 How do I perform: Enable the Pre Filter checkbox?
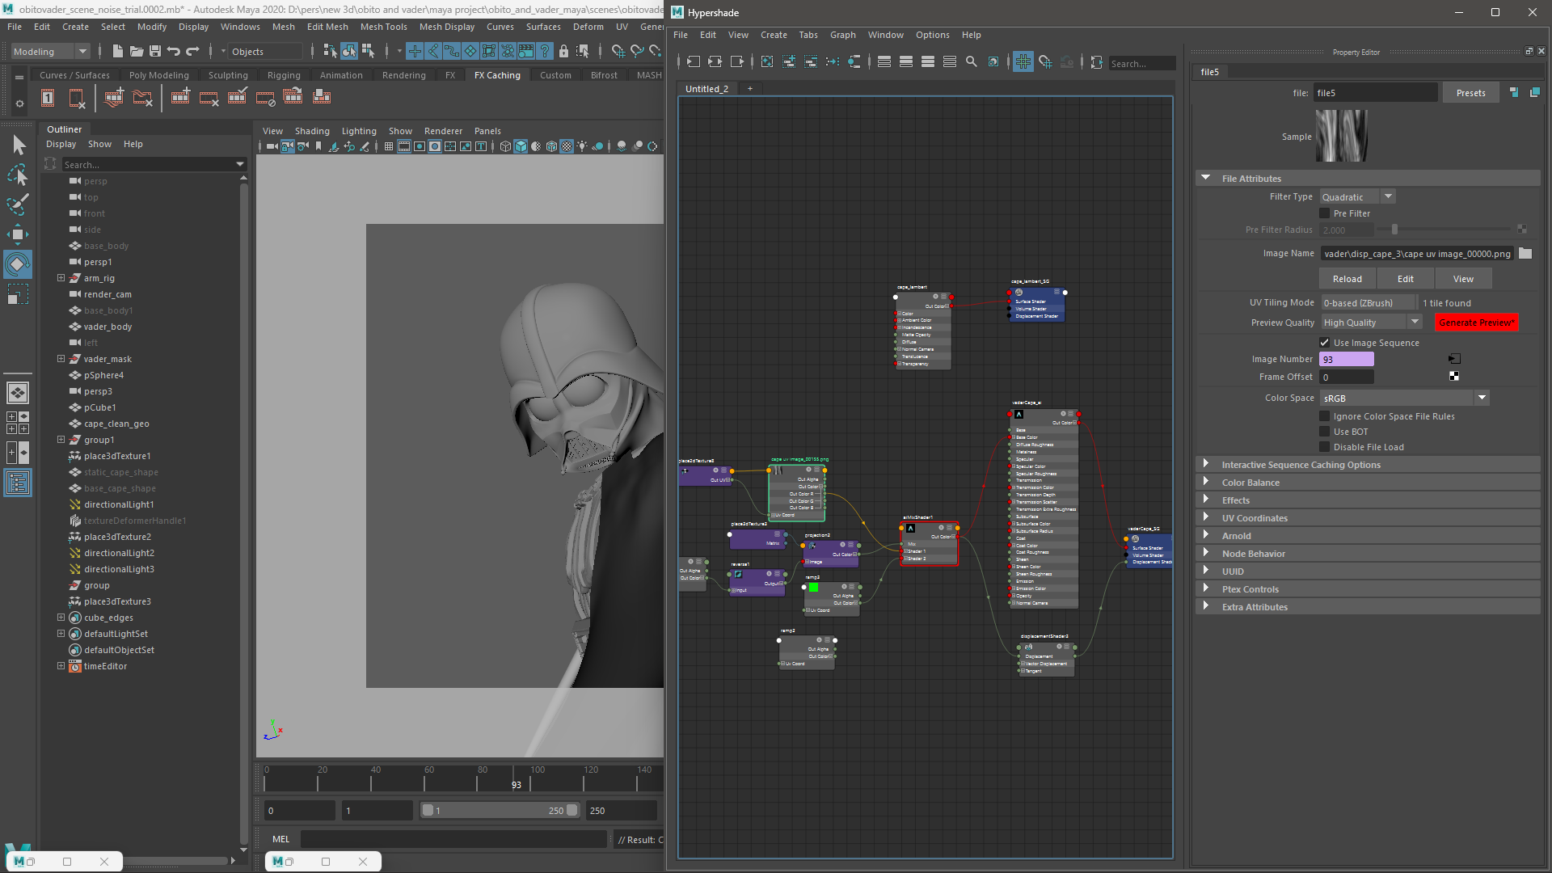point(1325,213)
